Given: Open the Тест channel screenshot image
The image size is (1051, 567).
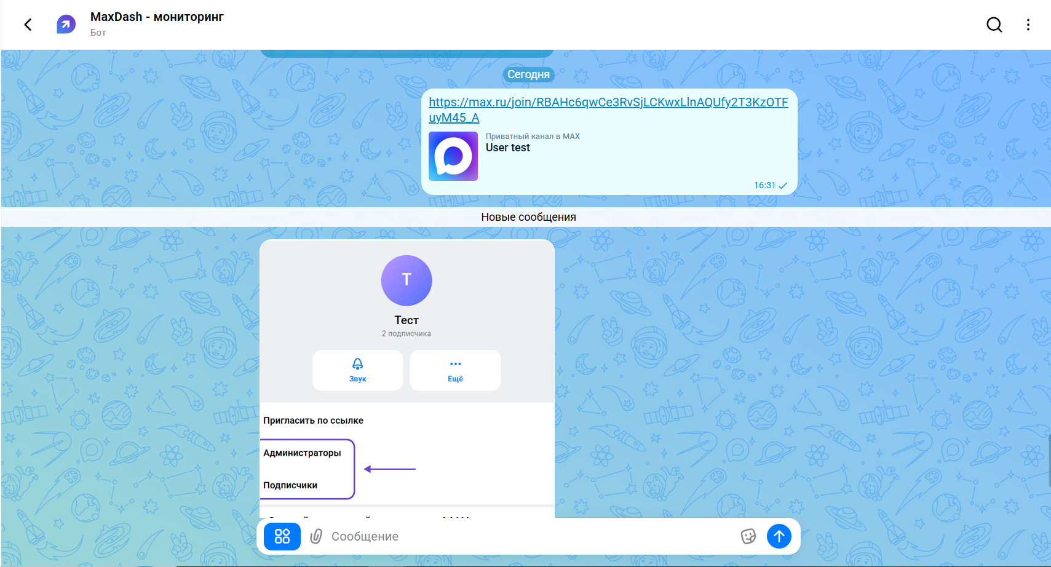Looking at the screenshot, I should (407, 378).
